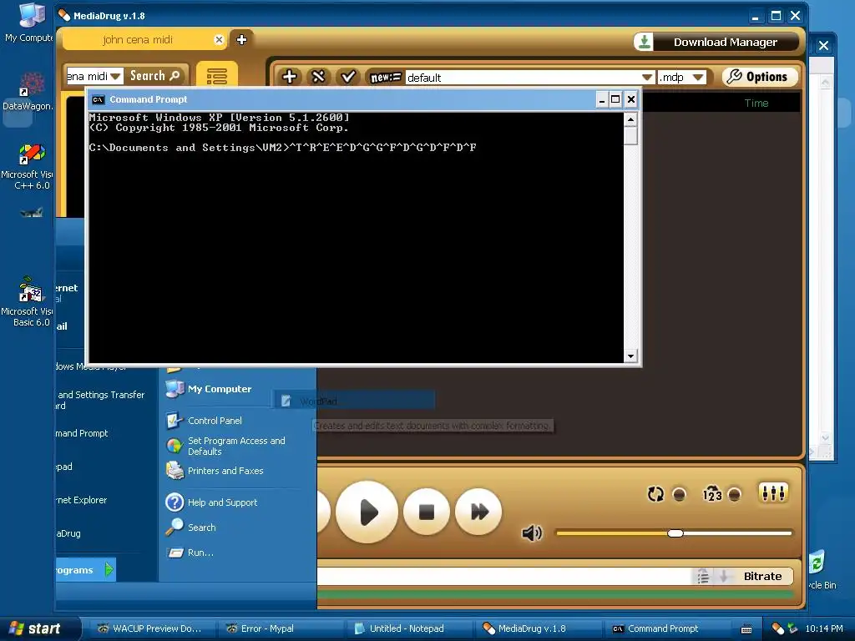Click the add playlist plus icon
The height and width of the screenshot is (641, 855).
290,77
